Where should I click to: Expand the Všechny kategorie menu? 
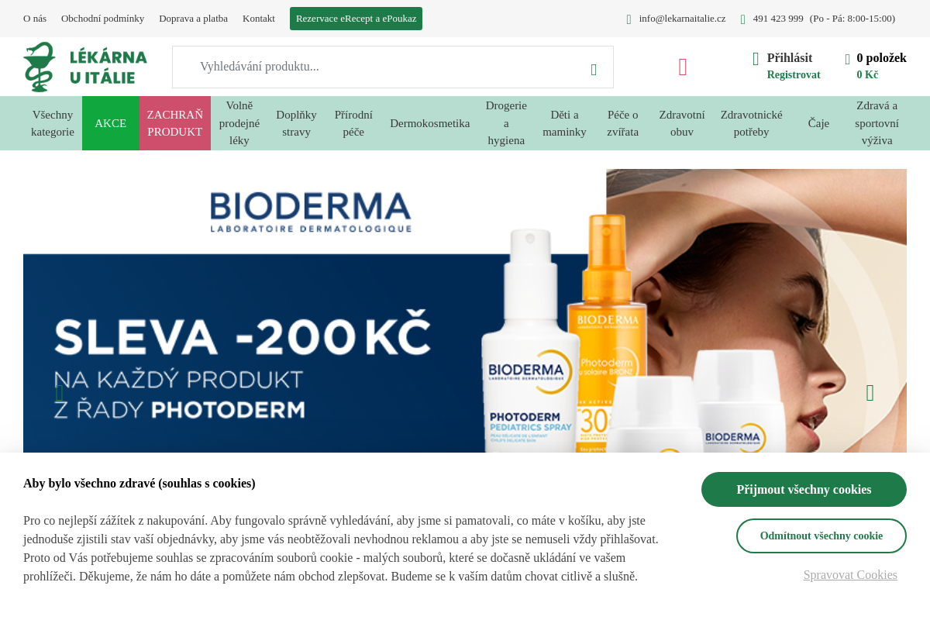point(53,123)
